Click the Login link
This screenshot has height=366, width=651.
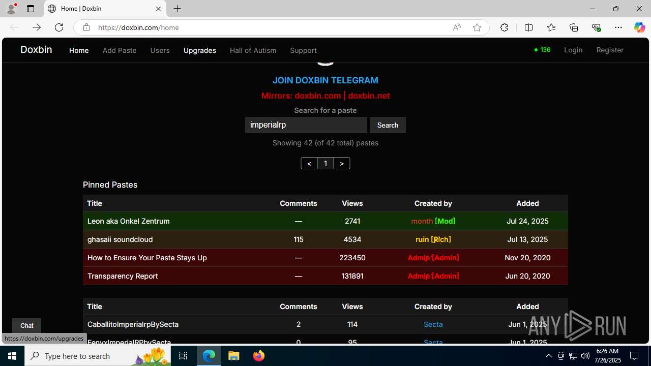click(573, 50)
